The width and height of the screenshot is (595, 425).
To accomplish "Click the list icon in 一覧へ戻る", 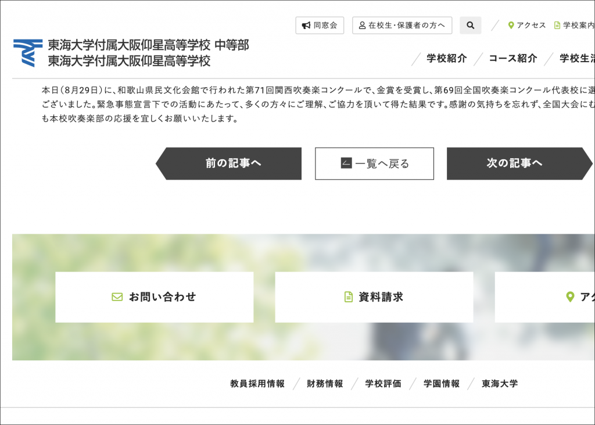I will coord(346,163).
